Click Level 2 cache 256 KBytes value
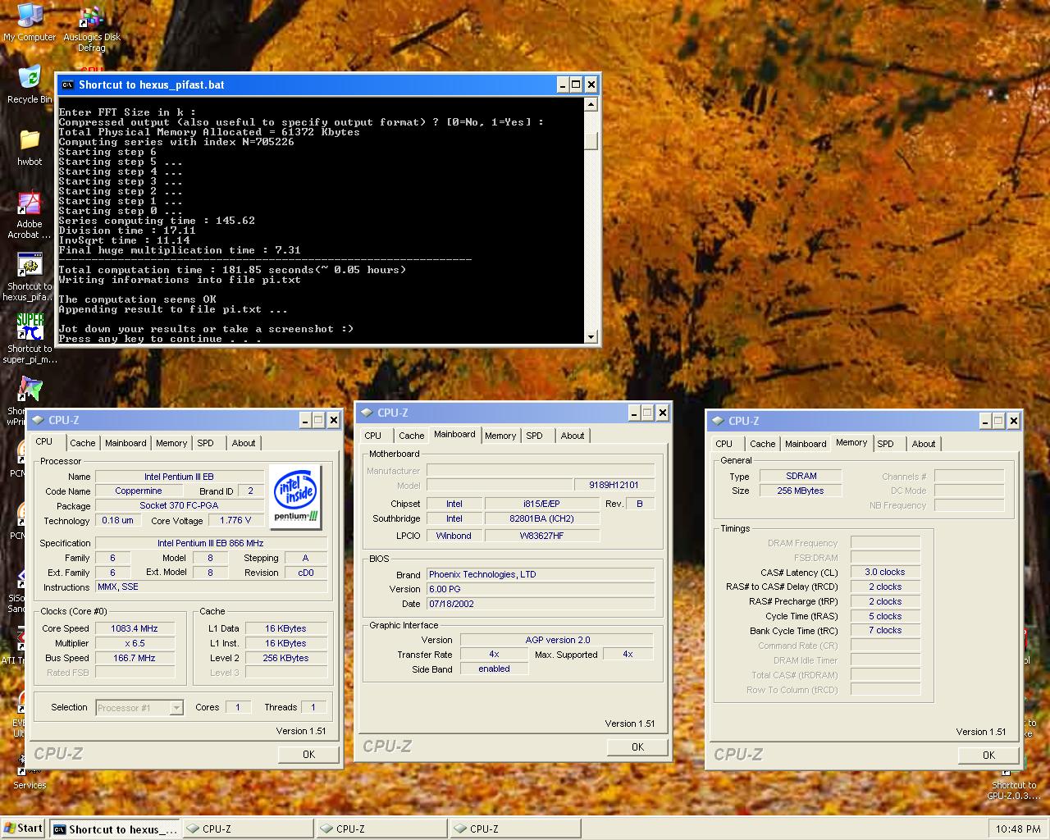The width and height of the screenshot is (1050, 840). 285,658
